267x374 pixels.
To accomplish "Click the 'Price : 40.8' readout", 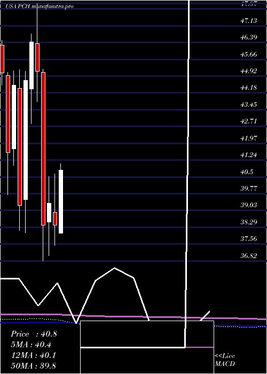I will tap(34, 334).
